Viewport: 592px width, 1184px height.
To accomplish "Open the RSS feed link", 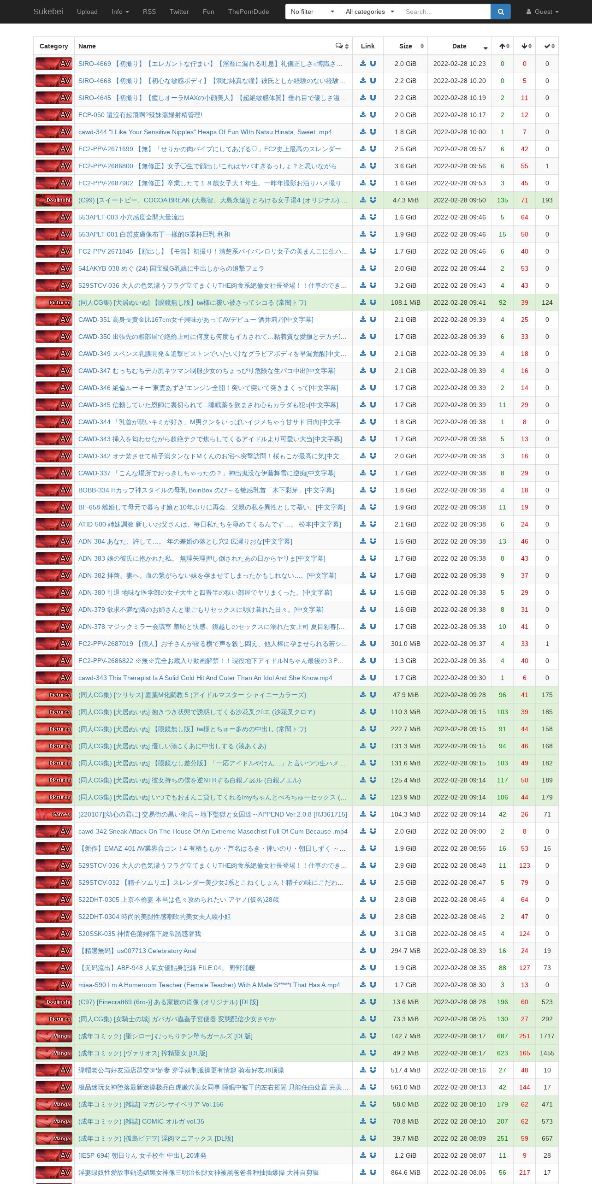I will pos(149,12).
